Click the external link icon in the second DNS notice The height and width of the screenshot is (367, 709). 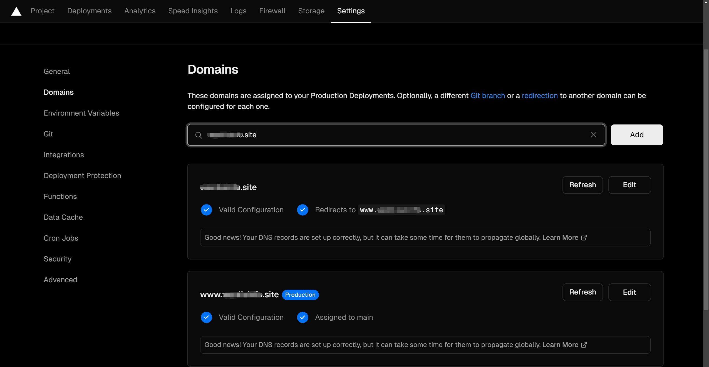tap(584, 345)
